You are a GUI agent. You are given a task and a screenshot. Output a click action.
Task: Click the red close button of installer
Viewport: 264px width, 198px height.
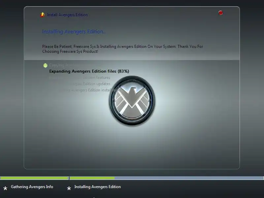click(220, 13)
